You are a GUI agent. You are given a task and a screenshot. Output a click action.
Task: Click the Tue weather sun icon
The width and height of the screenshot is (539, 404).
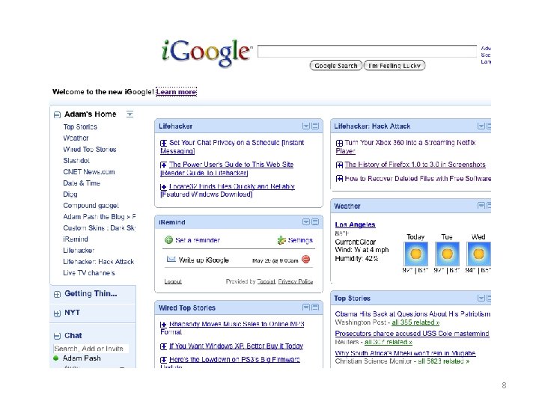447,254
